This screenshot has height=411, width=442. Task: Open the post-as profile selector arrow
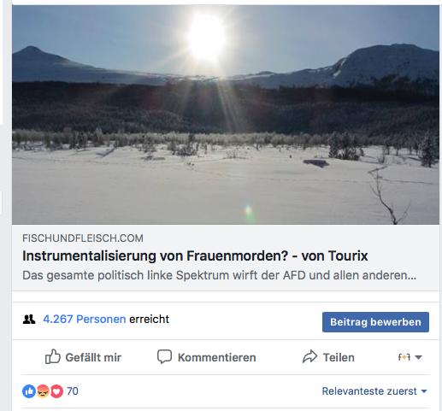click(x=418, y=357)
